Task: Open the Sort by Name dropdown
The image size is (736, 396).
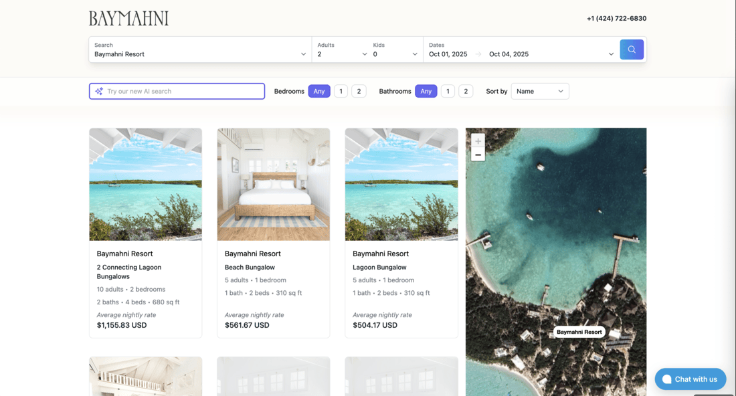Action: tap(540, 92)
